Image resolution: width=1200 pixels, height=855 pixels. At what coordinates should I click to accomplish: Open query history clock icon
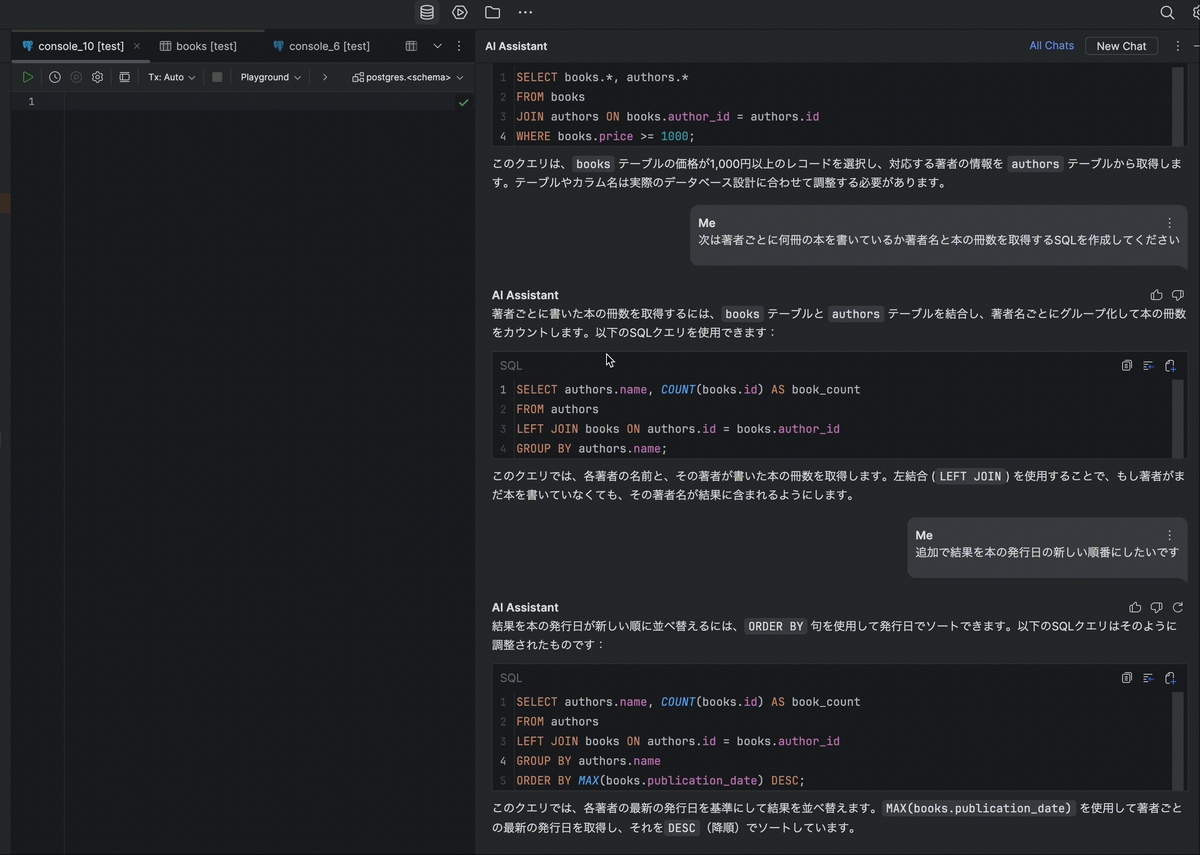point(55,77)
